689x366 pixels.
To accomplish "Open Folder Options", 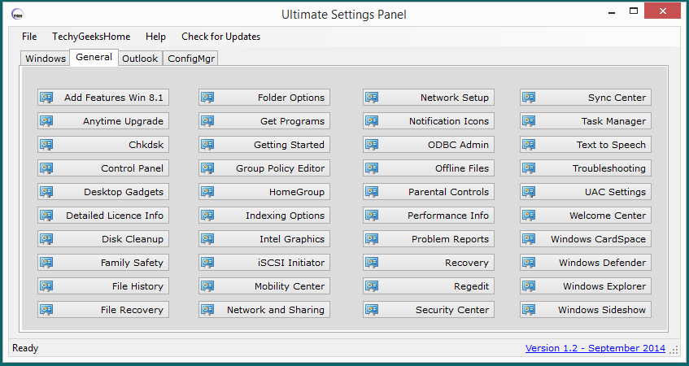I will 264,98.
